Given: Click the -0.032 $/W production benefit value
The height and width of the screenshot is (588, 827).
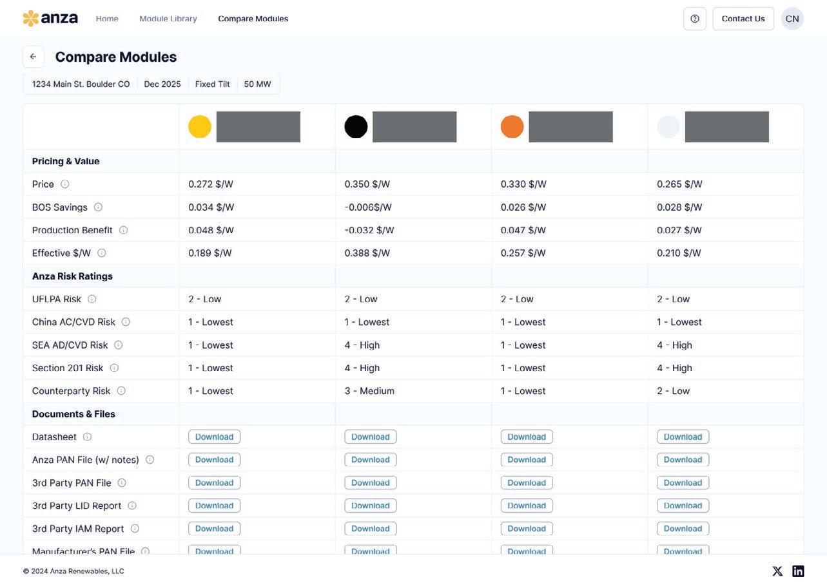Looking at the screenshot, I should pos(369,230).
